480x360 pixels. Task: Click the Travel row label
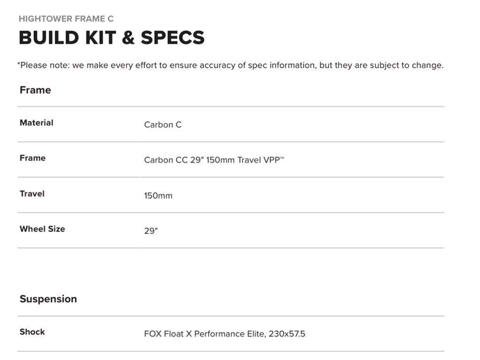click(x=32, y=194)
